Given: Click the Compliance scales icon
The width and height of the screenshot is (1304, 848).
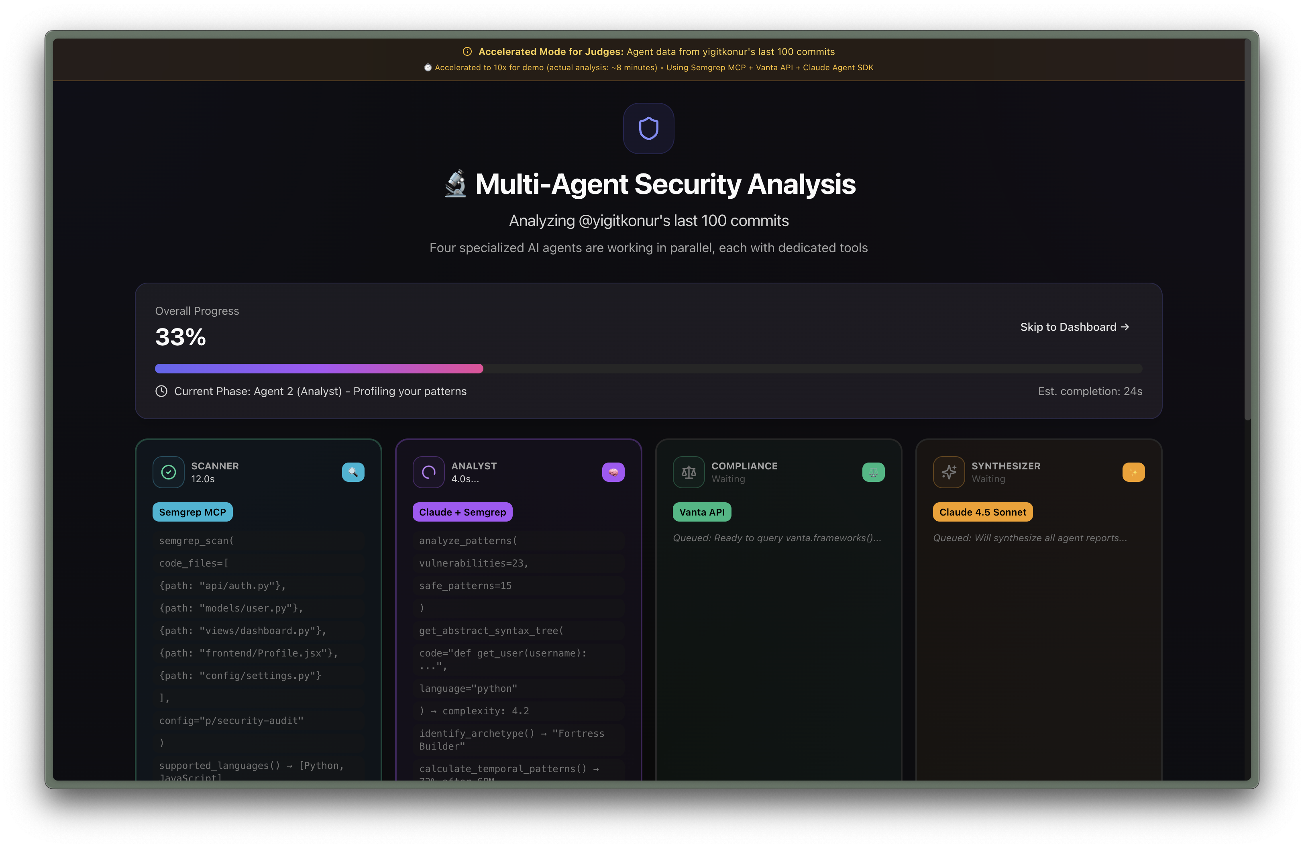Looking at the screenshot, I should click(x=689, y=472).
